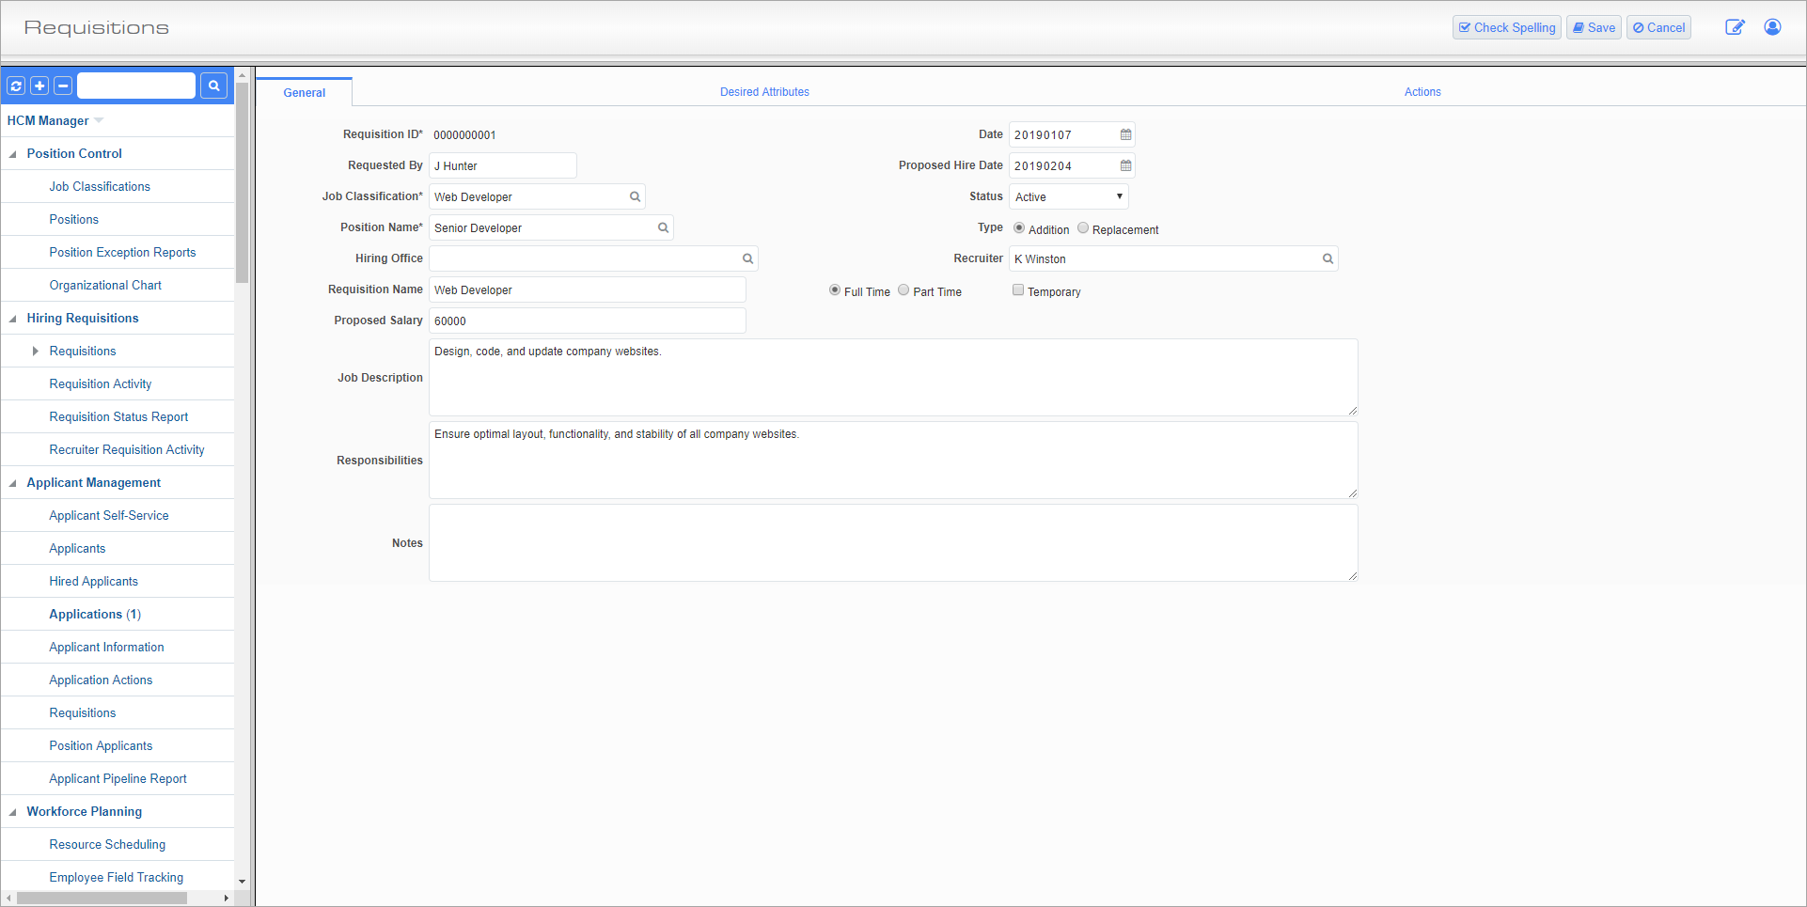Click the Recruiter lookup magnifier icon

pyautogui.click(x=1328, y=258)
